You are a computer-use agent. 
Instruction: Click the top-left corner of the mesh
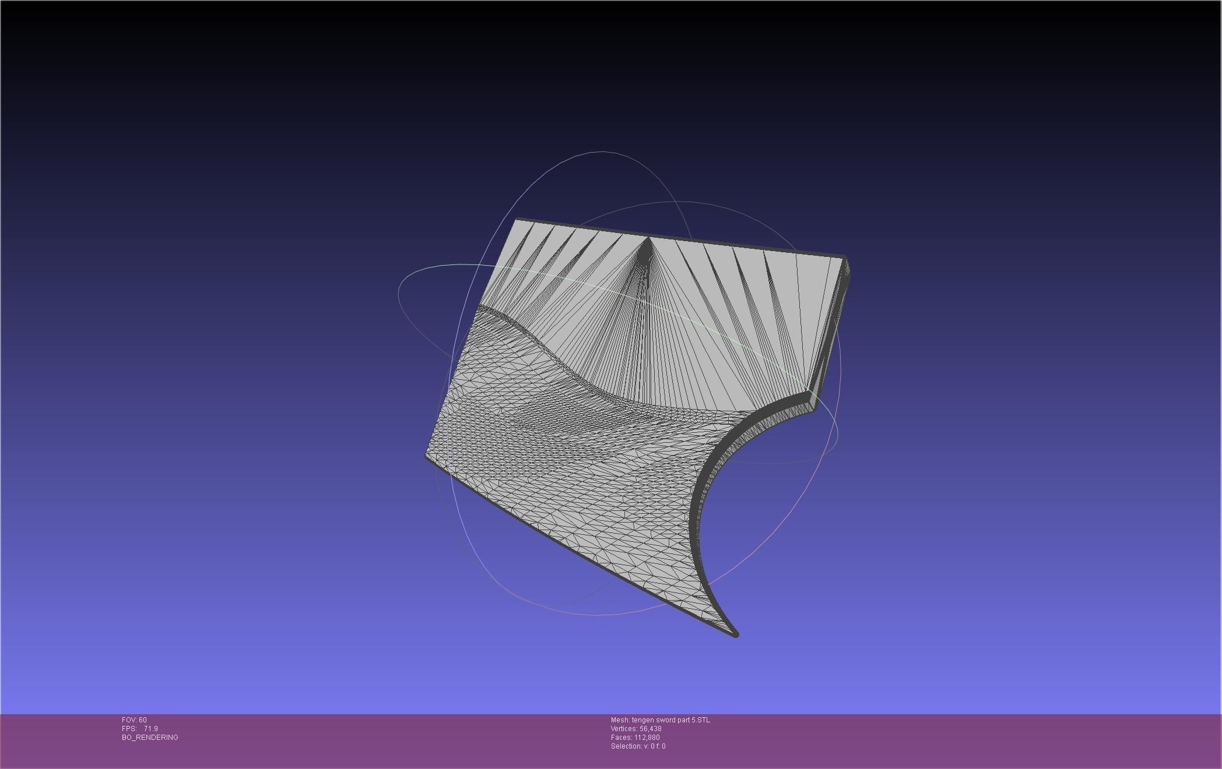pos(517,220)
